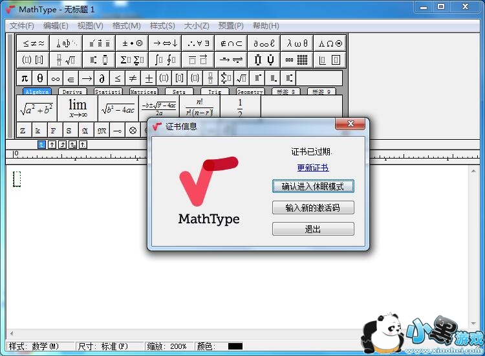Image resolution: width=485 pixels, height=356 pixels.
Task: Open the arrow symbols palette
Action: (x=166, y=43)
